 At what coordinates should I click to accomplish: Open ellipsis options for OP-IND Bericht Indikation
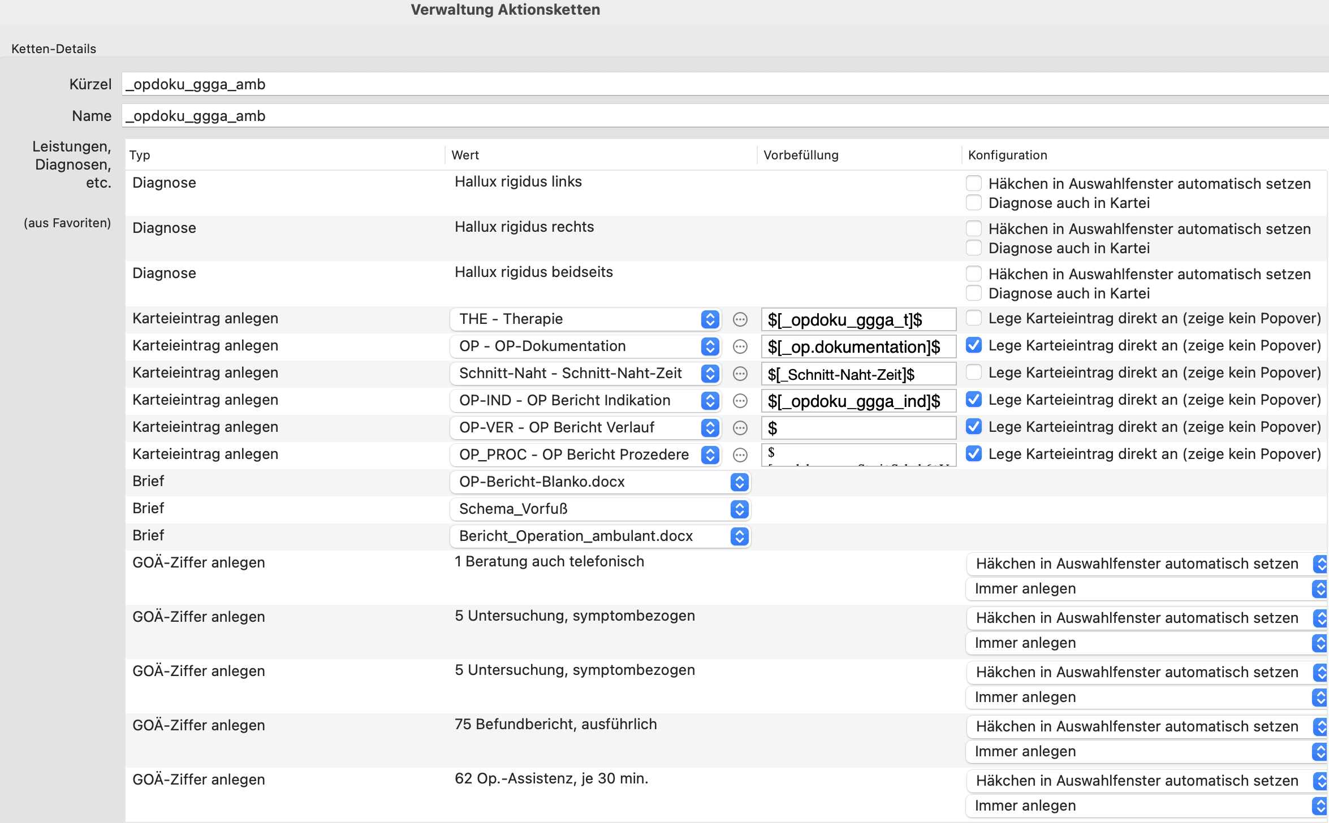coord(740,401)
